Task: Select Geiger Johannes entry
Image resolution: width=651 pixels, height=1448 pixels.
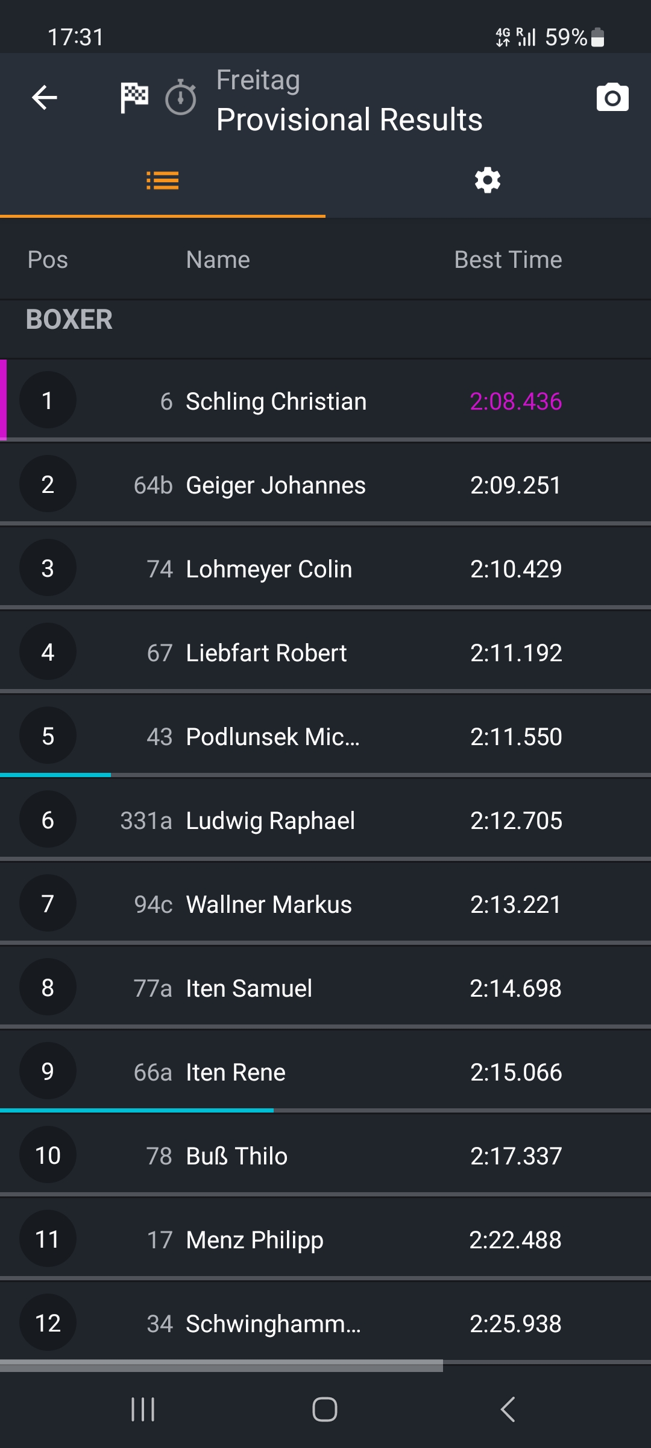Action: [275, 485]
